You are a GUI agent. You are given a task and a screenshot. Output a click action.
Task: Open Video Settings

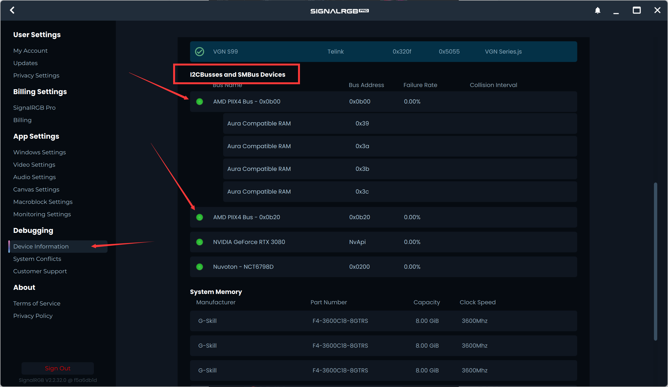point(34,165)
